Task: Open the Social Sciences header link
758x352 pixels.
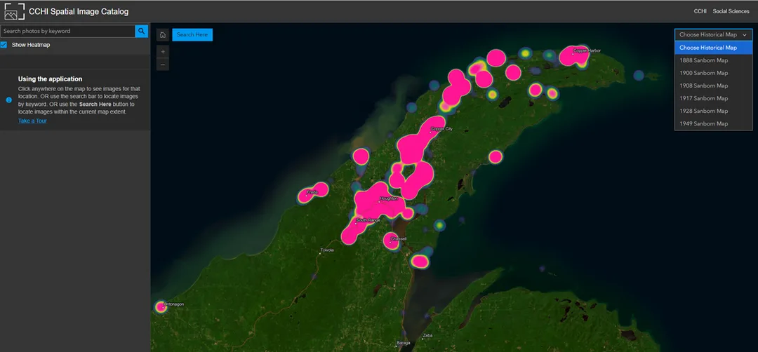Action: (731, 11)
